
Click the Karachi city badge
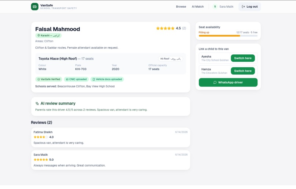(48, 36)
